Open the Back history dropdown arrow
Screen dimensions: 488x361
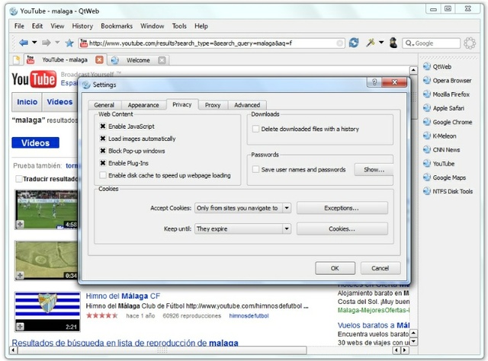[x=34, y=43]
